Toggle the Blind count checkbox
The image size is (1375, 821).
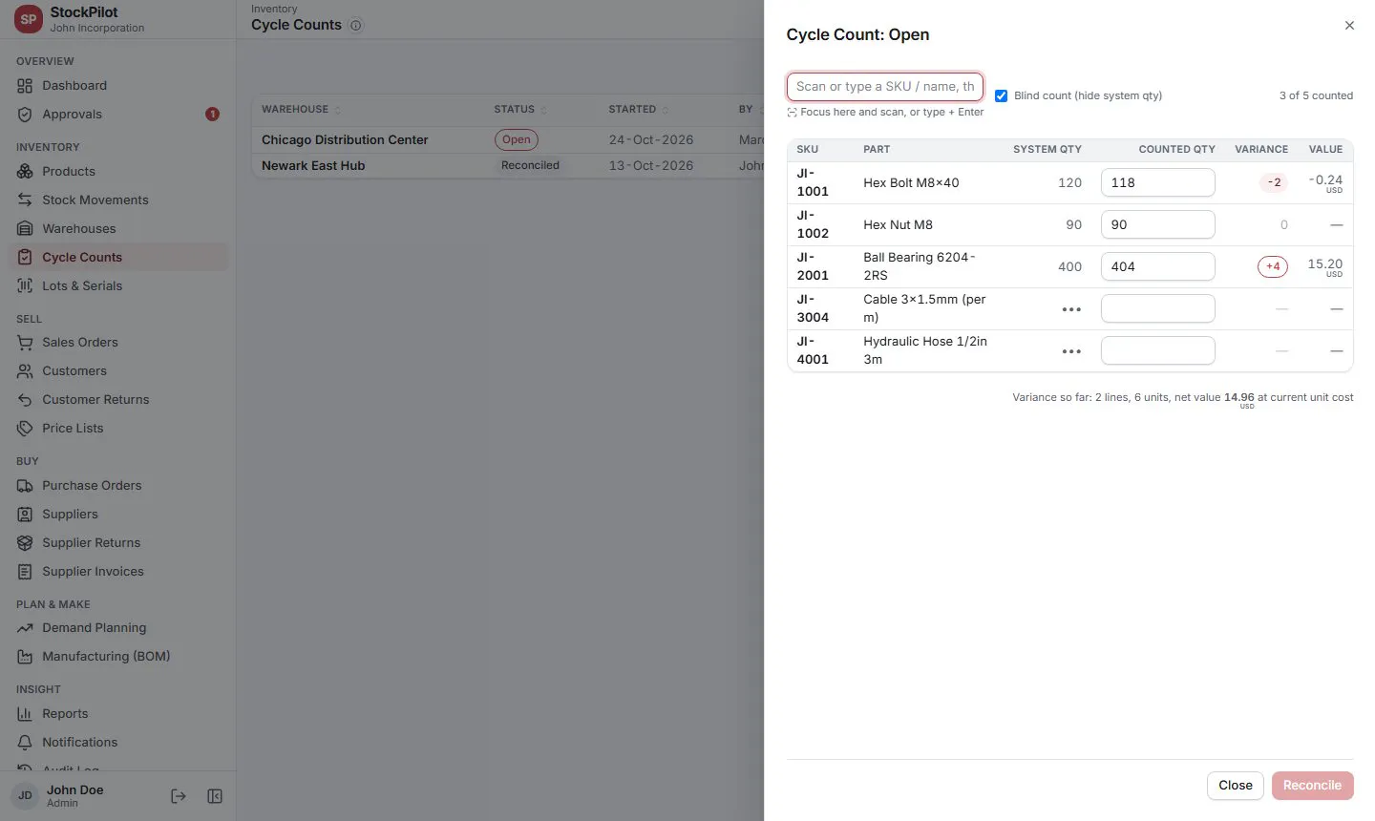pos(1001,95)
